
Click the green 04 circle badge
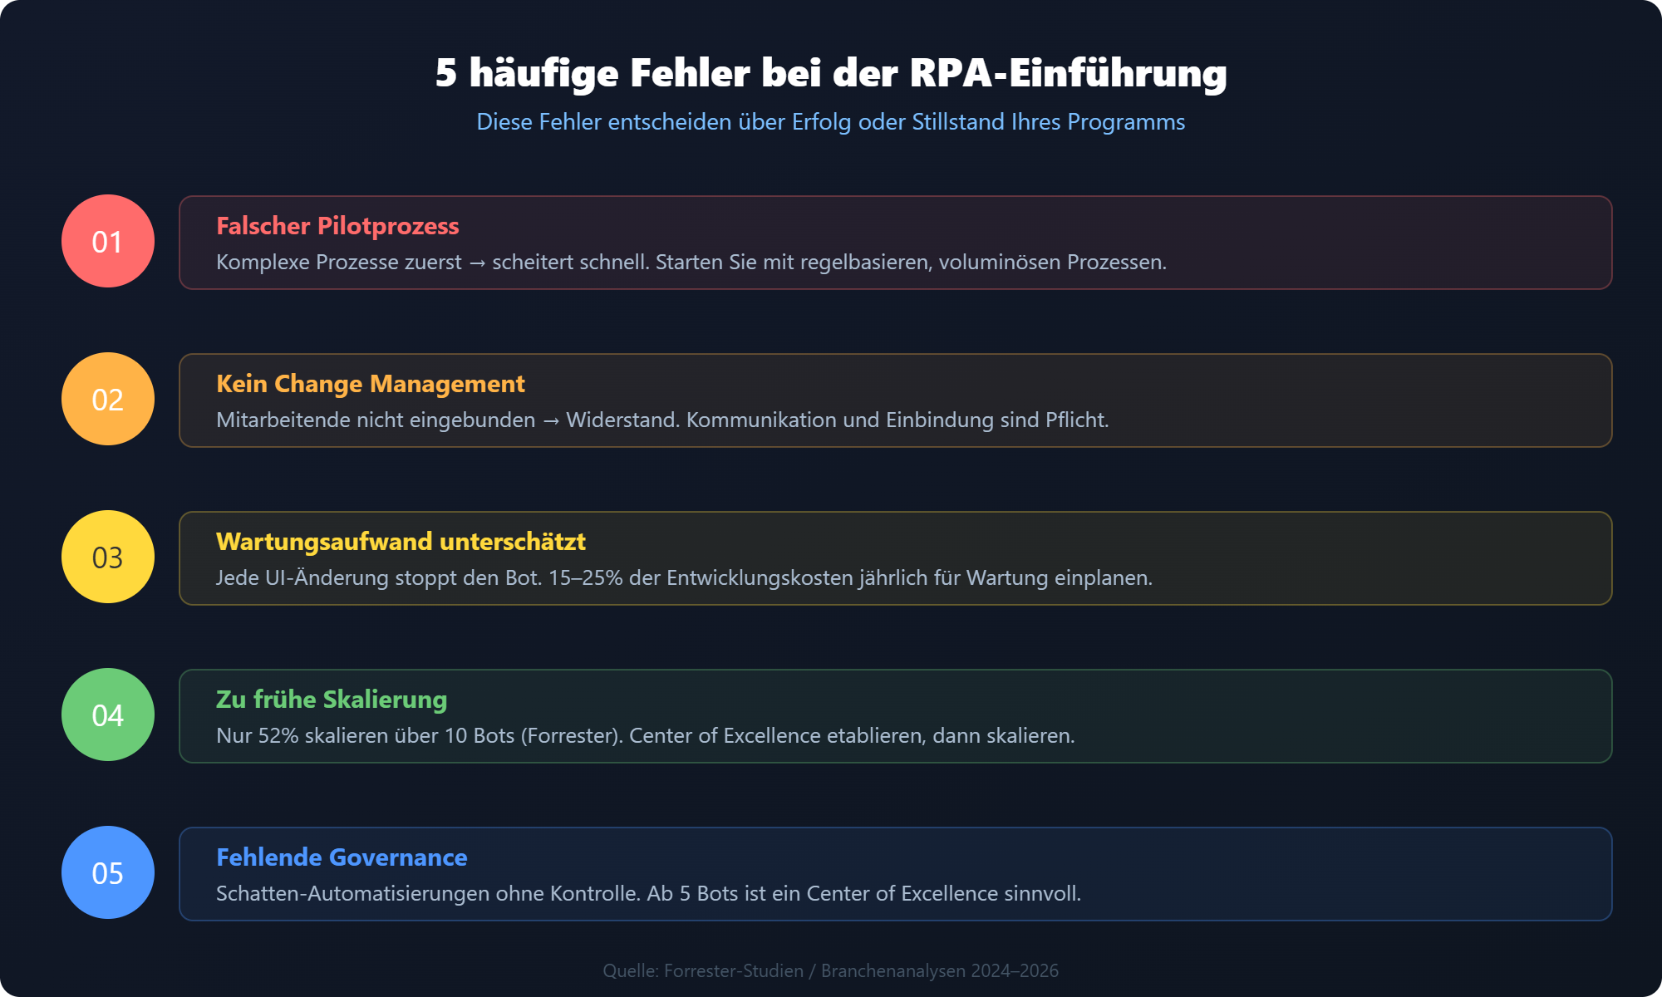pyautogui.click(x=108, y=715)
